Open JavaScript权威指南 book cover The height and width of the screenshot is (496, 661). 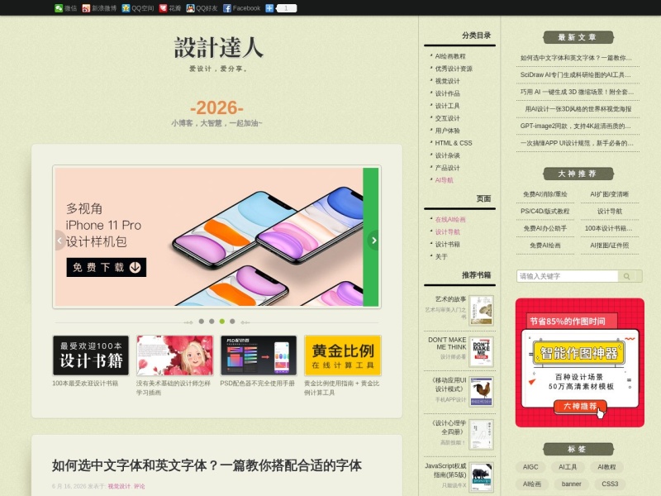482,478
